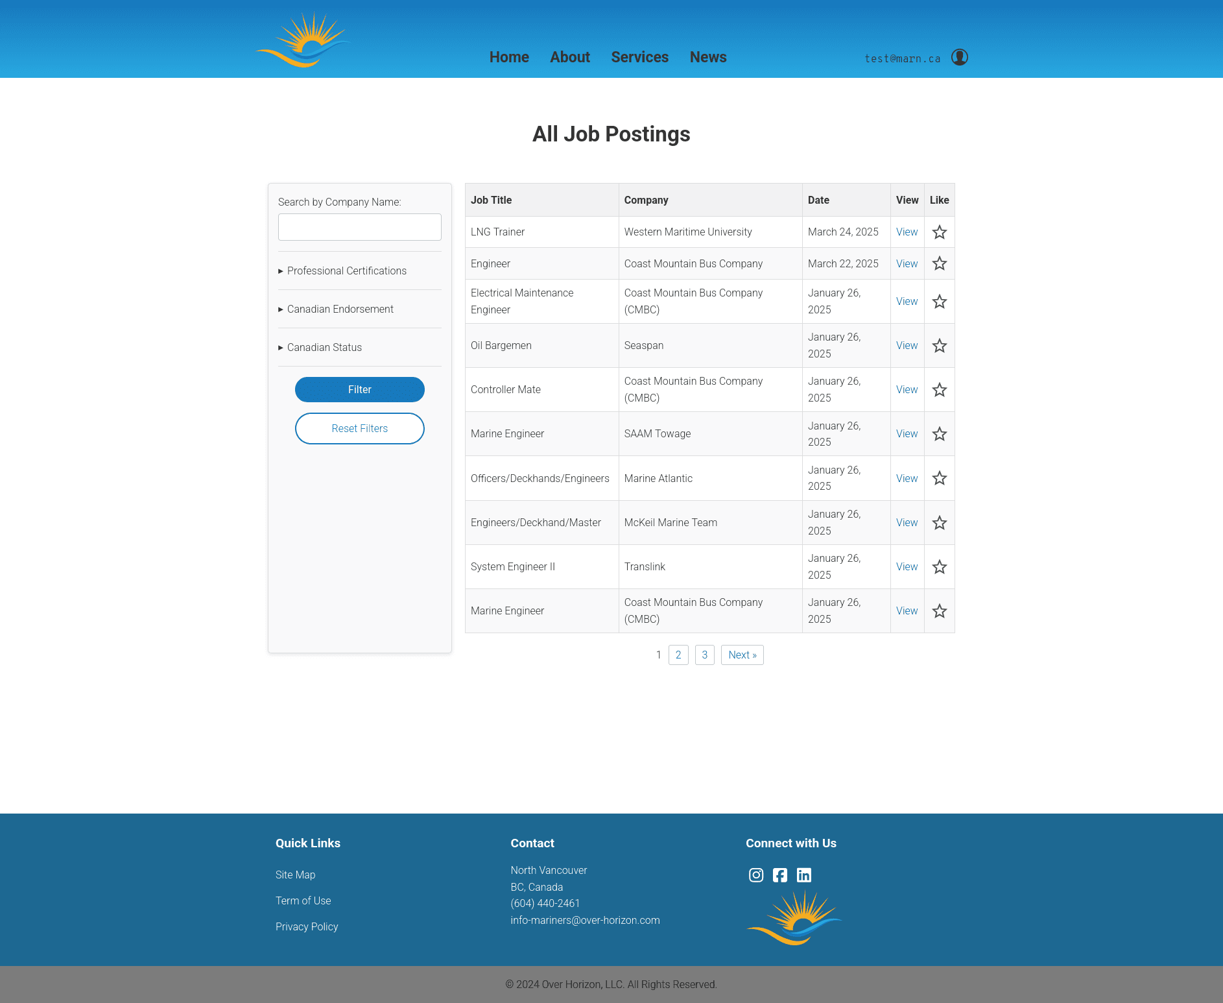Screen dimensions: 1223x1003
Task: Star the CMBC Marine Engineer job
Action: [x=939, y=611]
